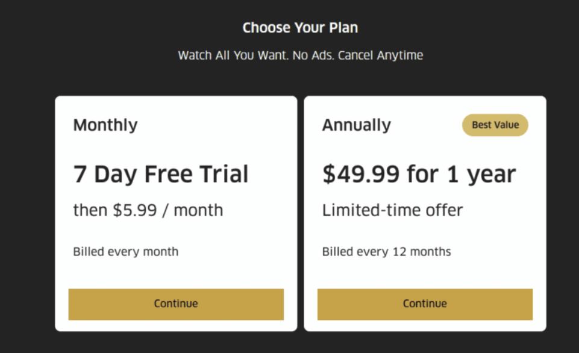Click the '$49.99 for 1 year' price
The image size is (579, 353).
(420, 173)
